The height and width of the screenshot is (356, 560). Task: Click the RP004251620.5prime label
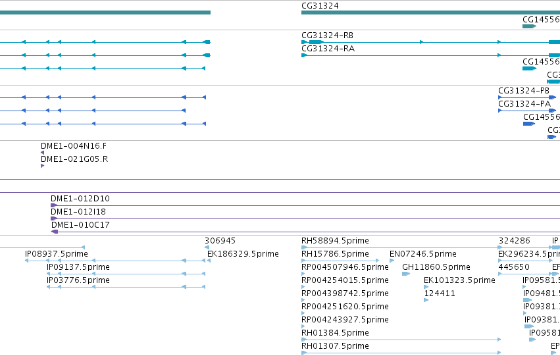[345, 307]
